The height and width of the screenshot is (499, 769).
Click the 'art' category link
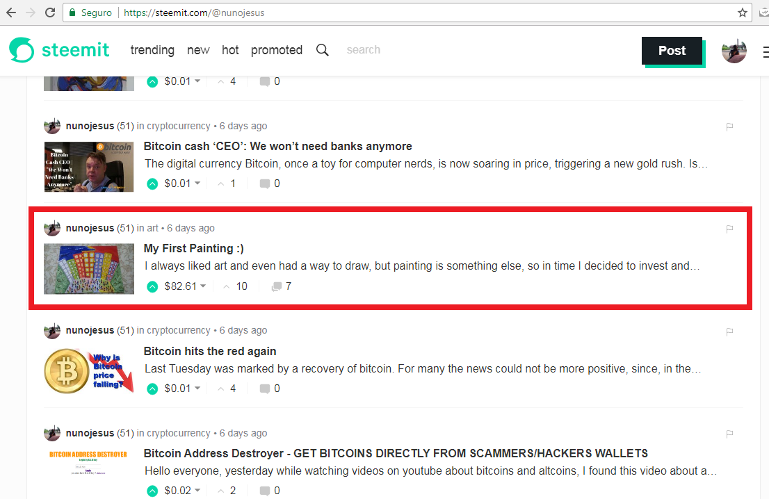coord(152,229)
